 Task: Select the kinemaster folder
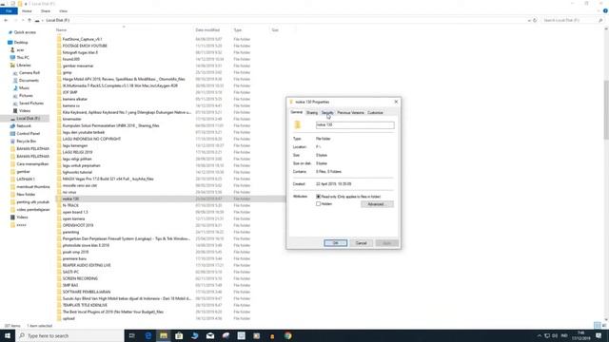coord(72,119)
